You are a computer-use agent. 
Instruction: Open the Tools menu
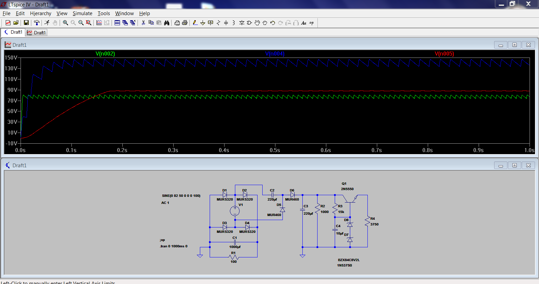(x=104, y=13)
